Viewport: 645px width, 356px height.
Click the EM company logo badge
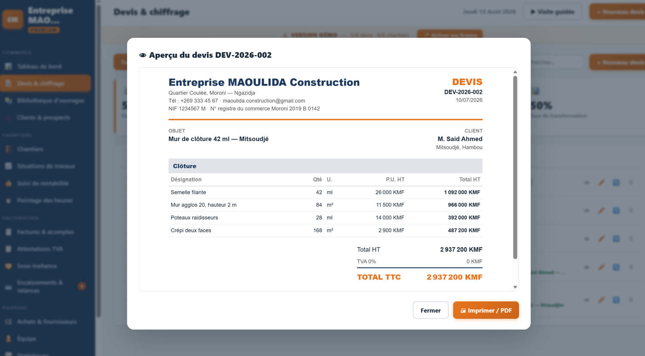(12, 19)
